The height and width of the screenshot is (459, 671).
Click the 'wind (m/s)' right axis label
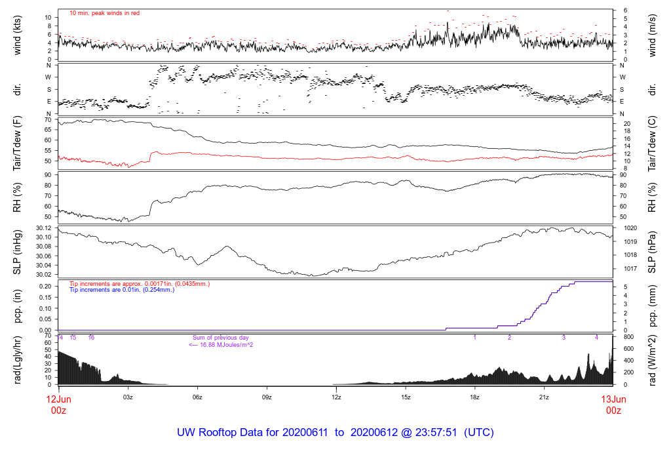652,35
